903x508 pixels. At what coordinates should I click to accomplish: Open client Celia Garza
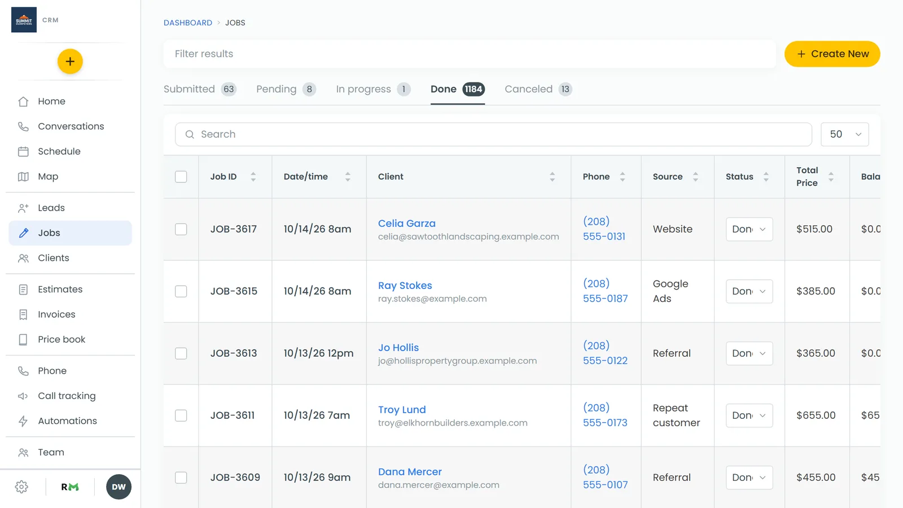pos(406,224)
